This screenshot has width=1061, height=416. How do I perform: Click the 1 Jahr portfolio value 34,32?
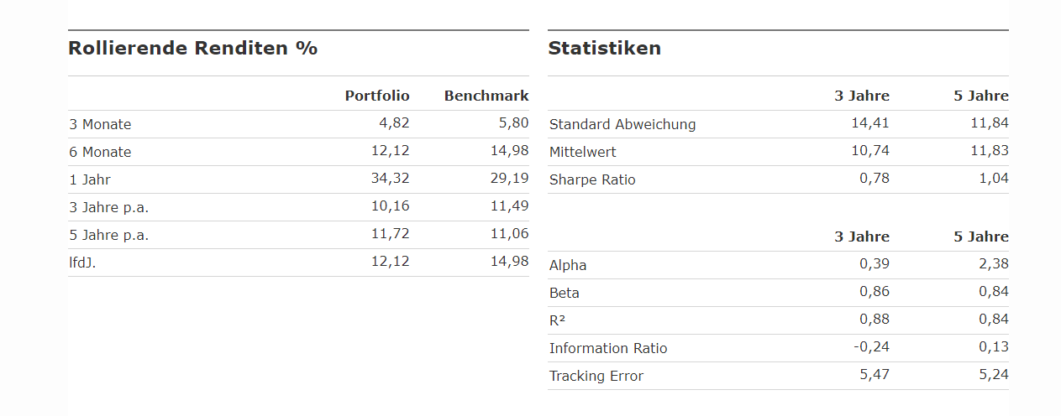coord(390,179)
